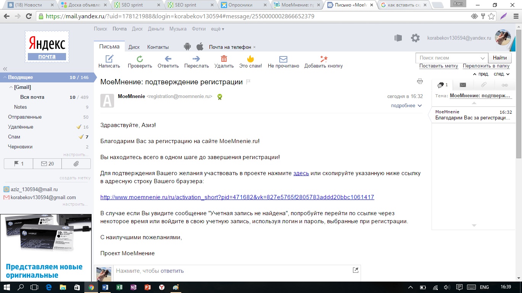Open reply in new window icon
522x293 pixels.
(x=355, y=270)
